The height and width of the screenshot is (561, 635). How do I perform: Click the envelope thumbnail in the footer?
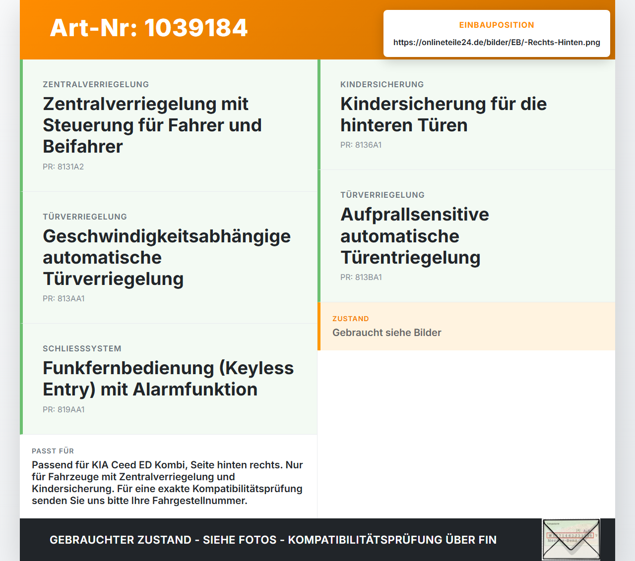pos(571,539)
